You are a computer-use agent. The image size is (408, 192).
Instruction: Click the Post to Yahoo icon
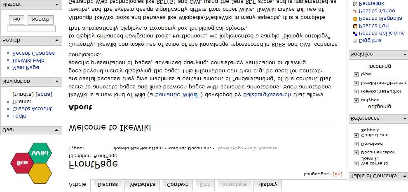[x=355, y=11]
